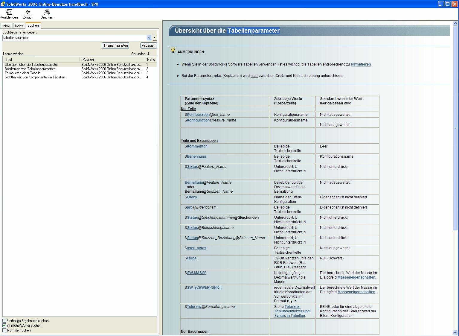This screenshot has width=459, height=336.
Task: Click the 'Gefunden: 4' results count
Action: 140,54
